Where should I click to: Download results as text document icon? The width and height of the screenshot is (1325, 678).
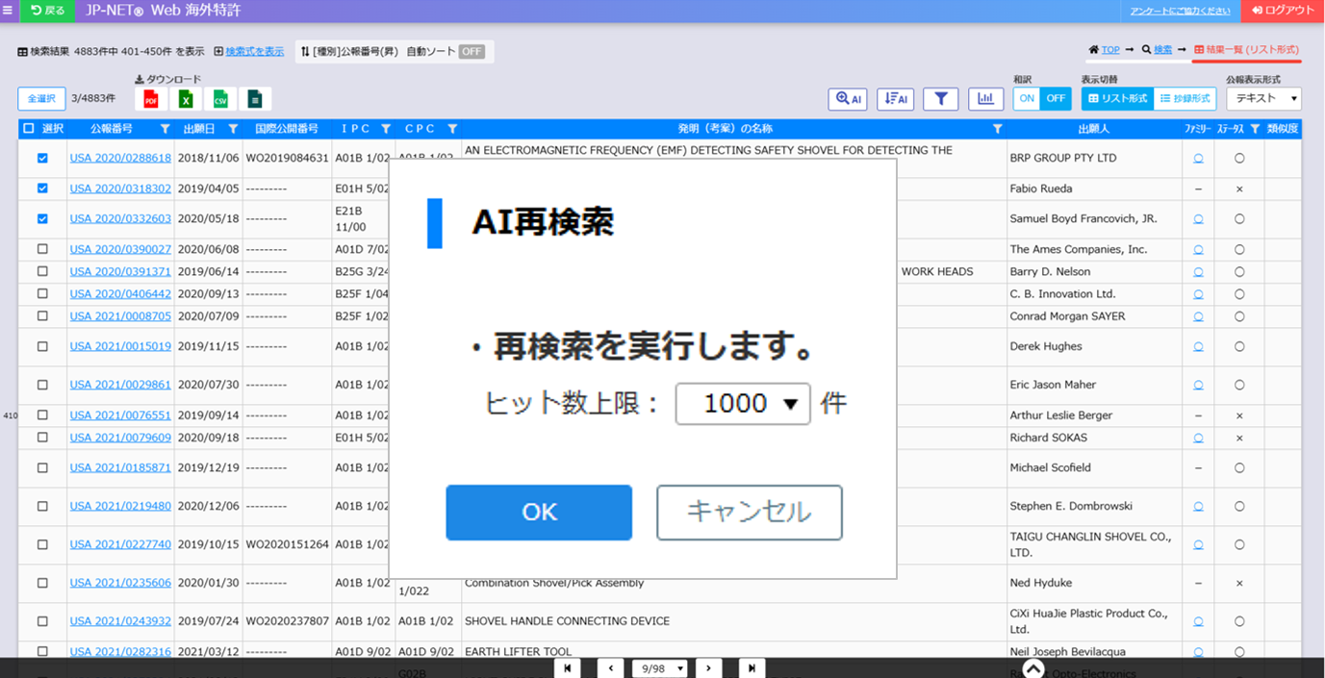255,99
